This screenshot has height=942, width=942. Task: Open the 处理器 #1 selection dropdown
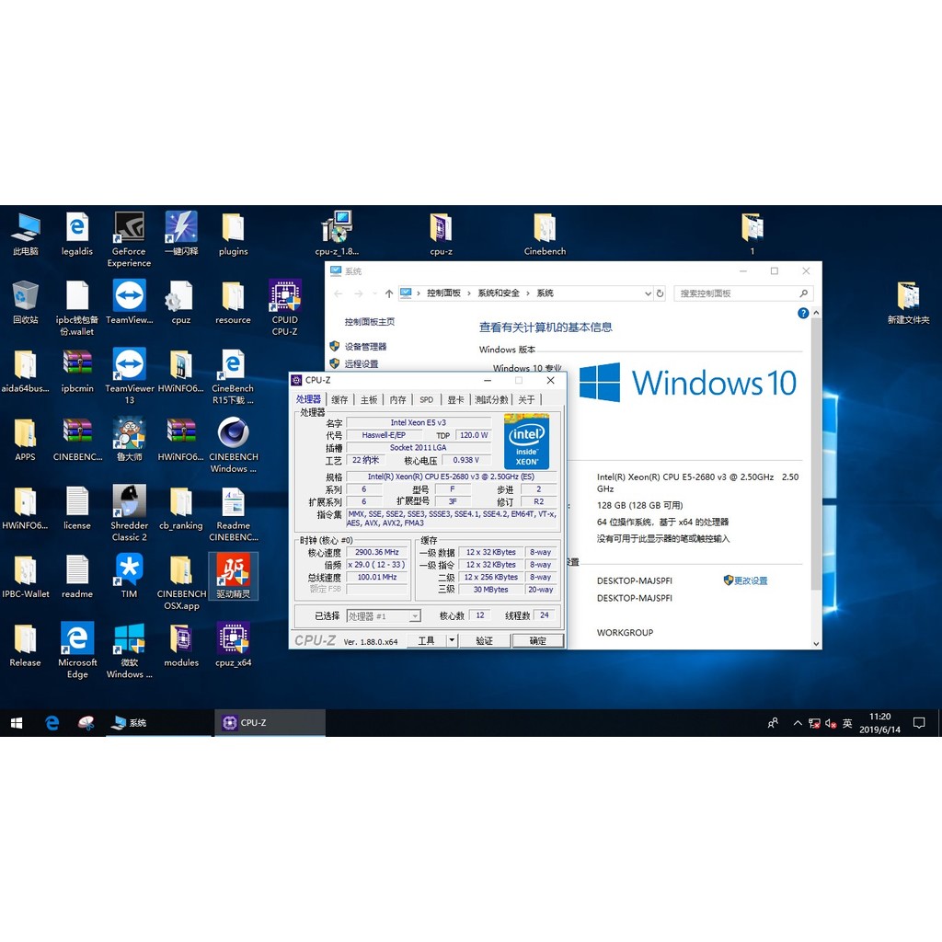(384, 615)
